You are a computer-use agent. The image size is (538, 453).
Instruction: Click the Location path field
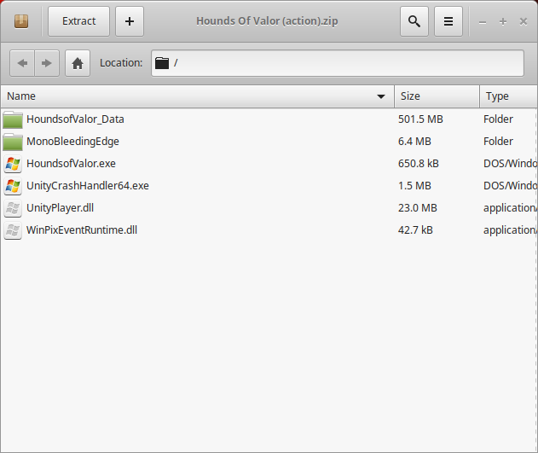[x=338, y=63]
